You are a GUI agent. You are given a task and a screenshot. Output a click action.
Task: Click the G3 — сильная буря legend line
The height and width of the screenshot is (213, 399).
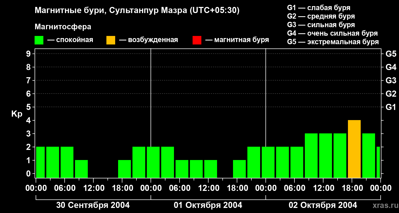point(321,25)
